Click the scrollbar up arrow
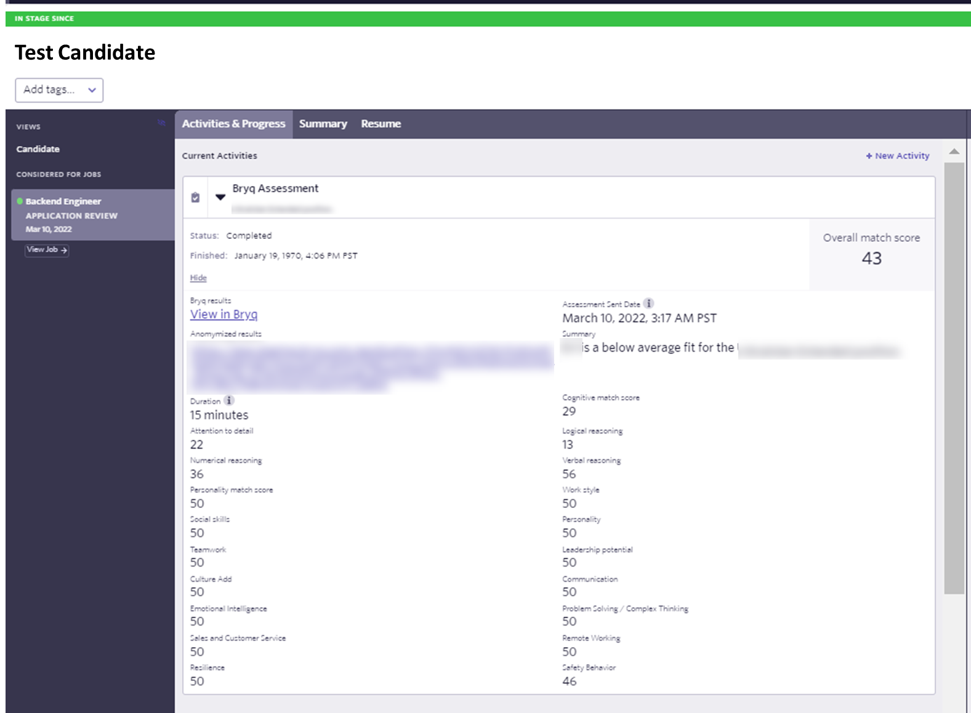This screenshot has width=971, height=713. [x=954, y=151]
